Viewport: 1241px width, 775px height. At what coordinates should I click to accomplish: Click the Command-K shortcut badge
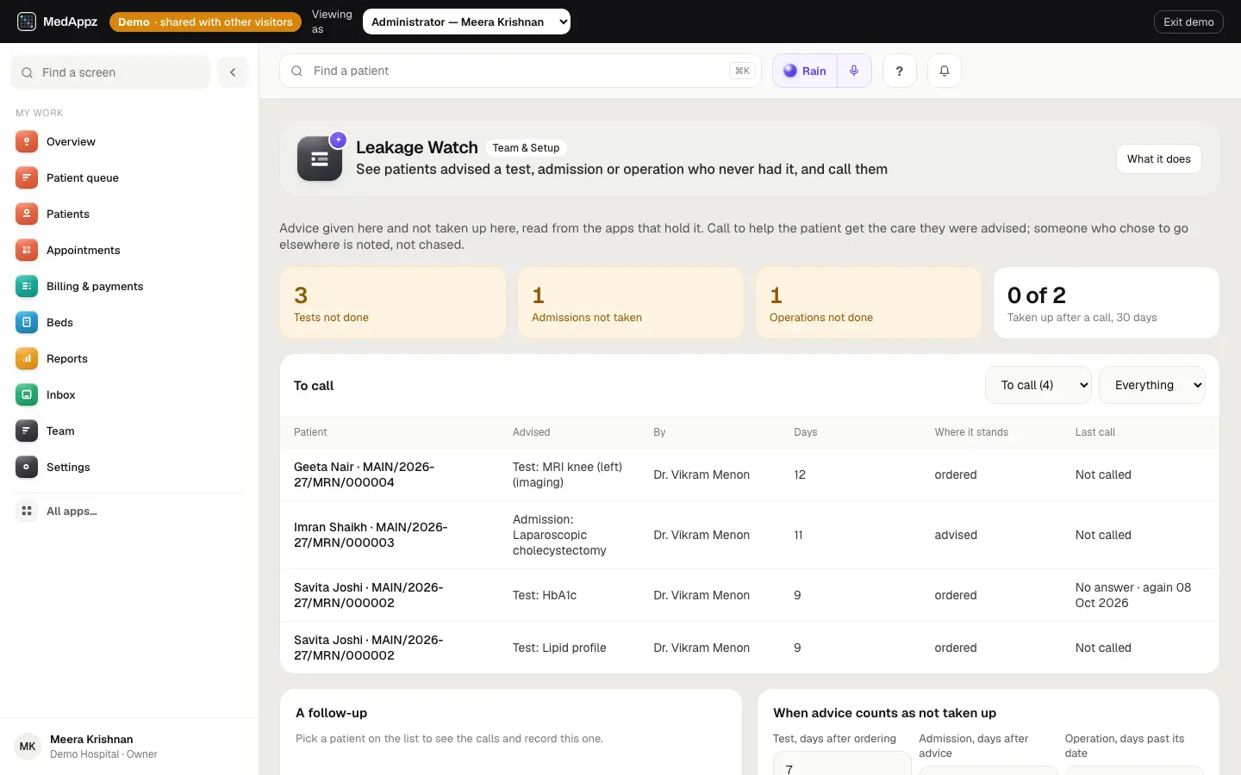[742, 71]
